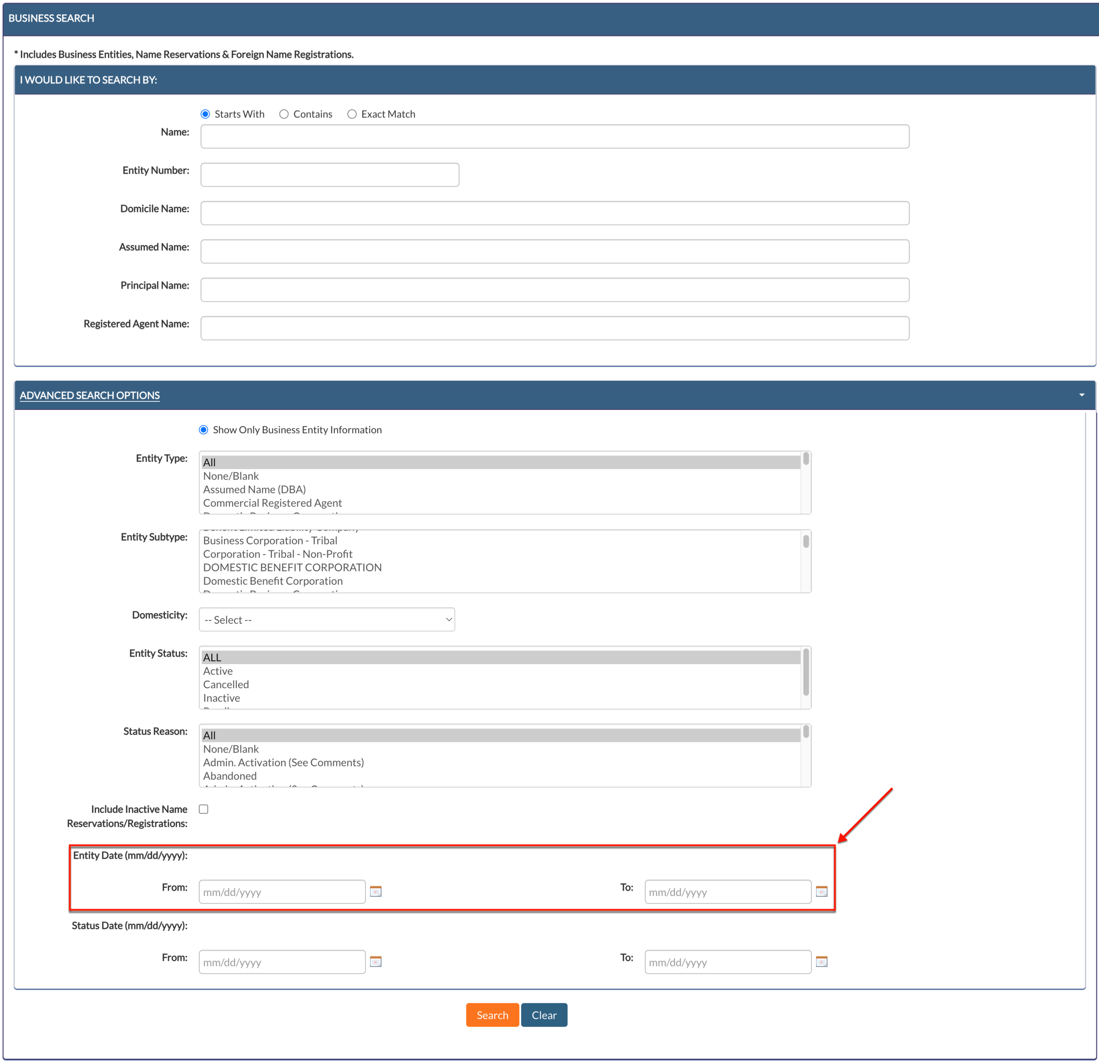Click into the Domicile Name field

(555, 213)
